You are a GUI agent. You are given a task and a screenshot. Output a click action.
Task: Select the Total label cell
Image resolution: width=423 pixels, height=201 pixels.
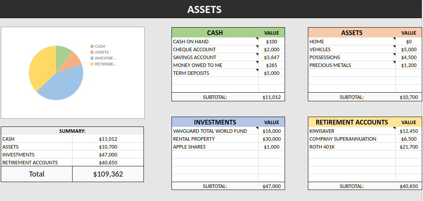tap(37, 174)
